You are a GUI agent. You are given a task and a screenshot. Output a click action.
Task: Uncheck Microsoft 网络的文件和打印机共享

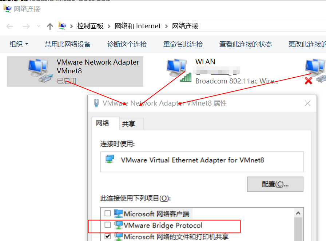[108, 236]
